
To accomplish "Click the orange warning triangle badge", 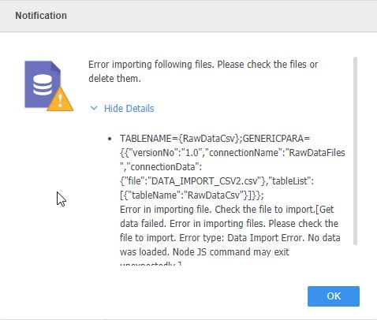I will tap(60, 99).
